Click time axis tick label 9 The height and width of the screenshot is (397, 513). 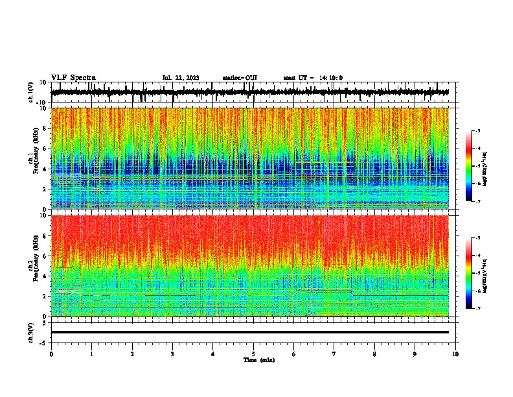(415, 354)
